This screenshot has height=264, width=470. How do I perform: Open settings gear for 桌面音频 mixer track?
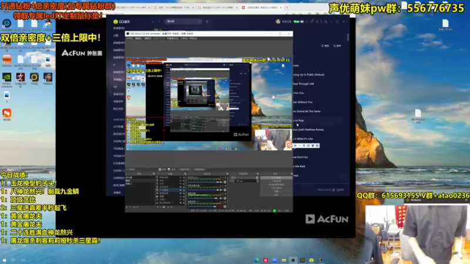[225, 198]
